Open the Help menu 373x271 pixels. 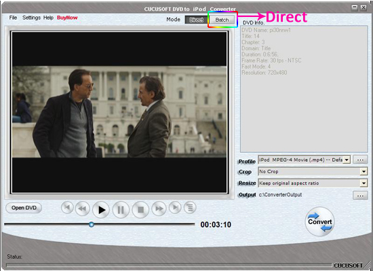(48, 18)
